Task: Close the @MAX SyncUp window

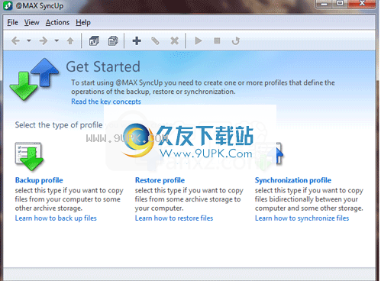Action: click(x=362, y=4)
